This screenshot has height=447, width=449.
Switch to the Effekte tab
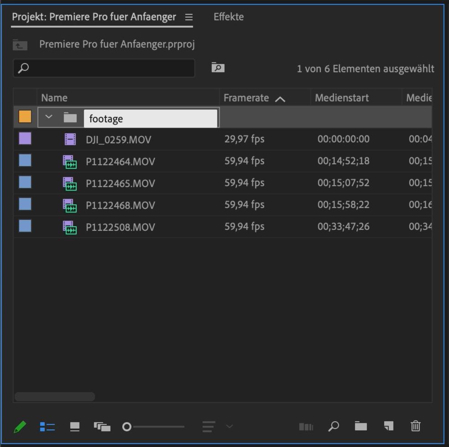pos(229,17)
